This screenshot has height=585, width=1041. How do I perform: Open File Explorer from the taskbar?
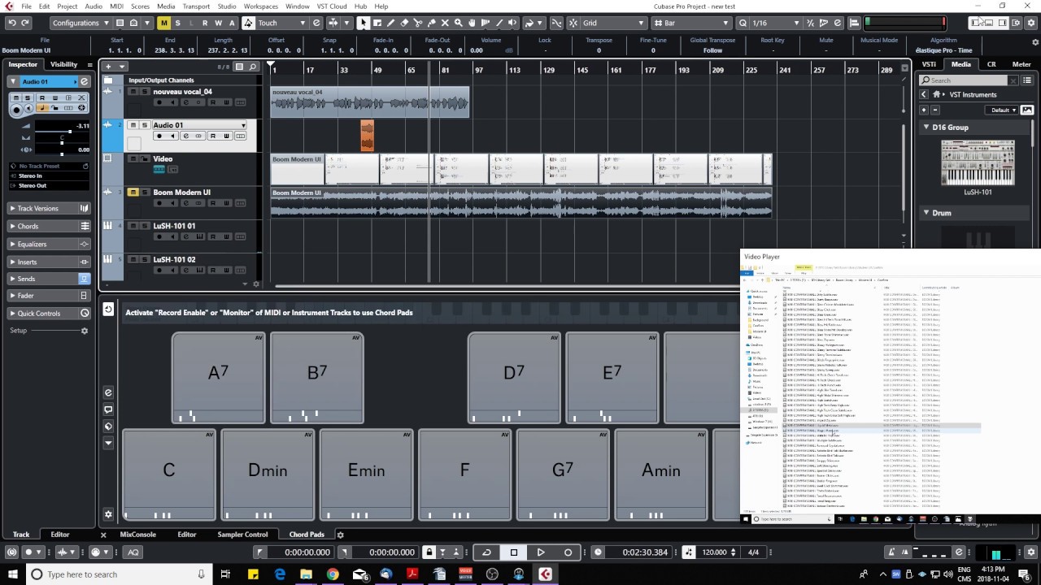(306, 574)
